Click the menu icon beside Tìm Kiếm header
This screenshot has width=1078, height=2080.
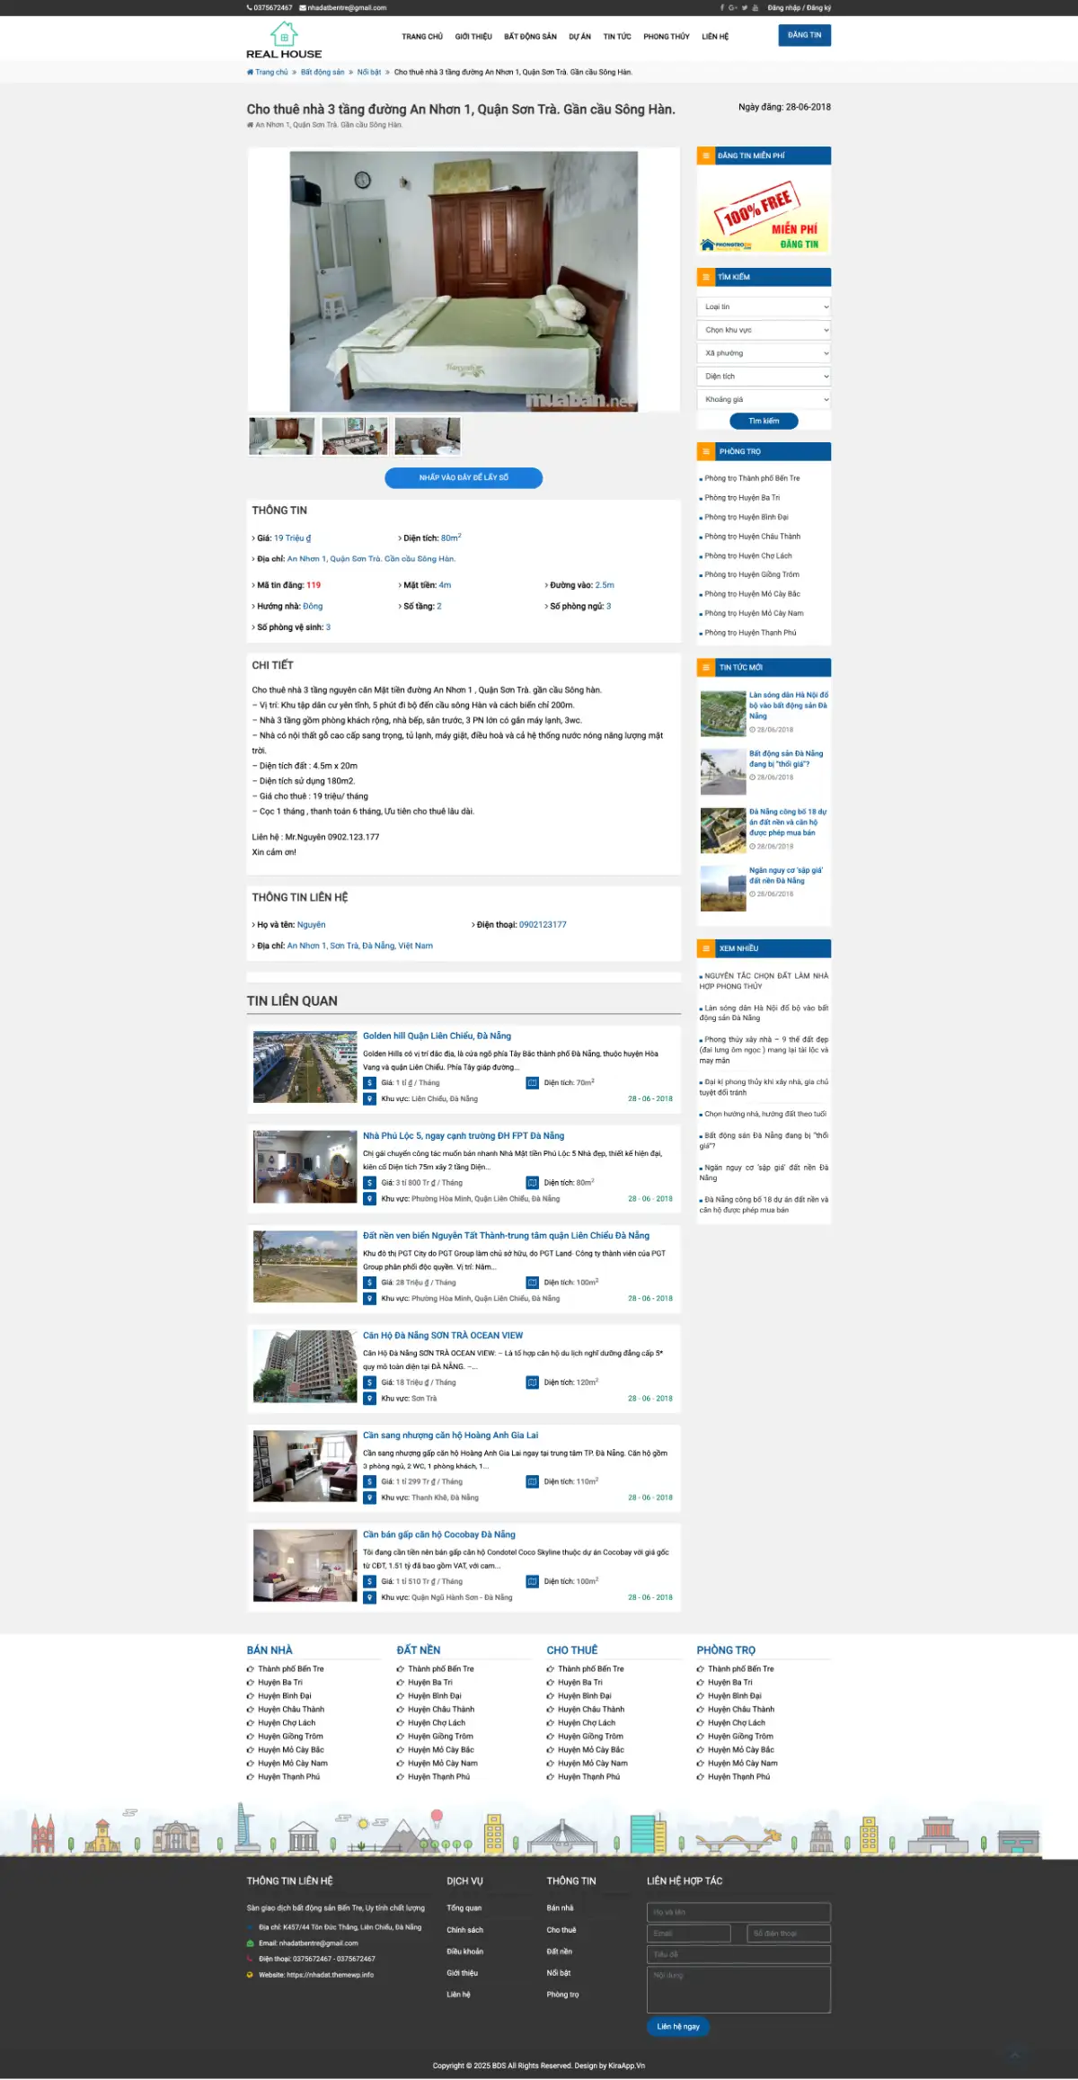(x=706, y=277)
